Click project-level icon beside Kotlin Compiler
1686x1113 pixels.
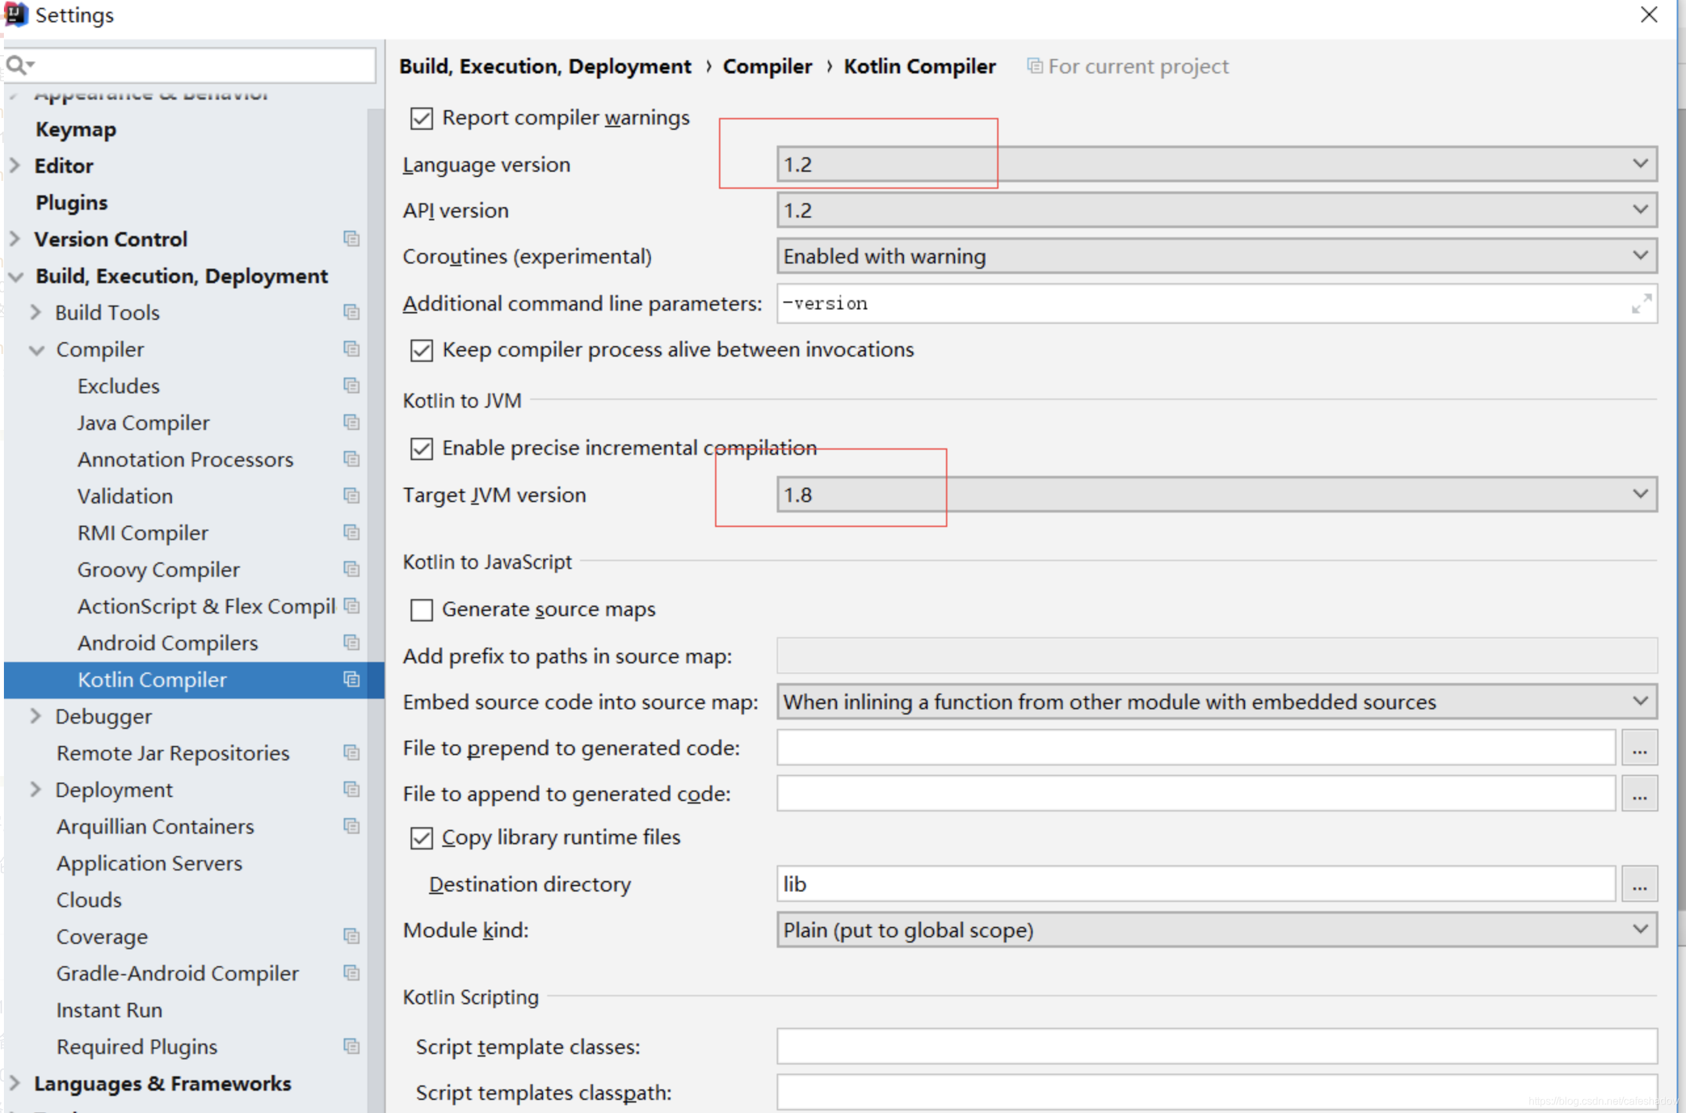click(x=351, y=679)
